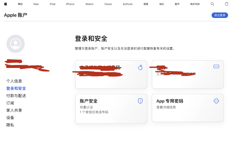Open 隐私 in sidebar
The image size is (243, 164).
(10, 125)
